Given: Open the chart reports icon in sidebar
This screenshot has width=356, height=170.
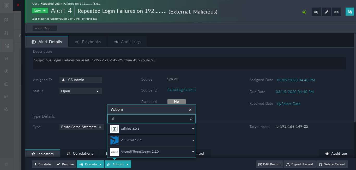Looking at the screenshot, I should [7, 97].
